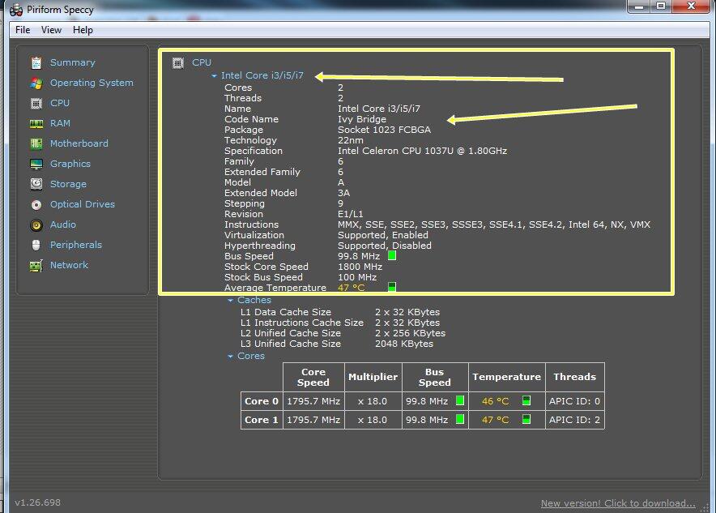Click the Threads column header
The width and height of the screenshot is (716, 513).
(x=575, y=377)
